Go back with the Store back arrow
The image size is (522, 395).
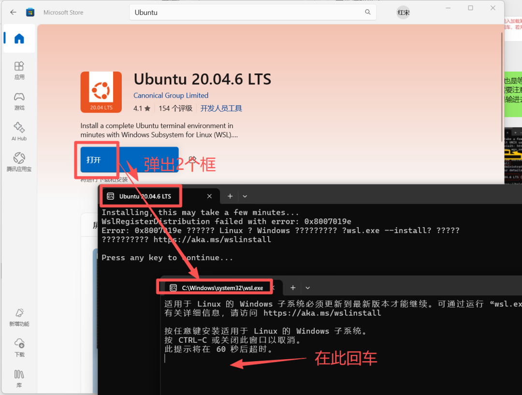click(x=13, y=12)
